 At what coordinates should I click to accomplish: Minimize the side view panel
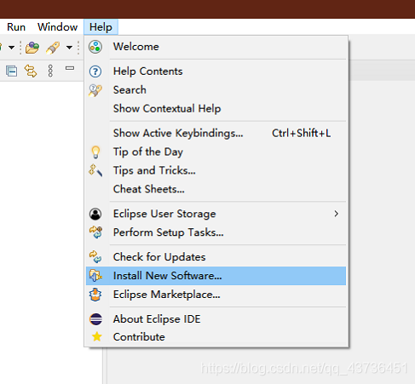(70, 68)
